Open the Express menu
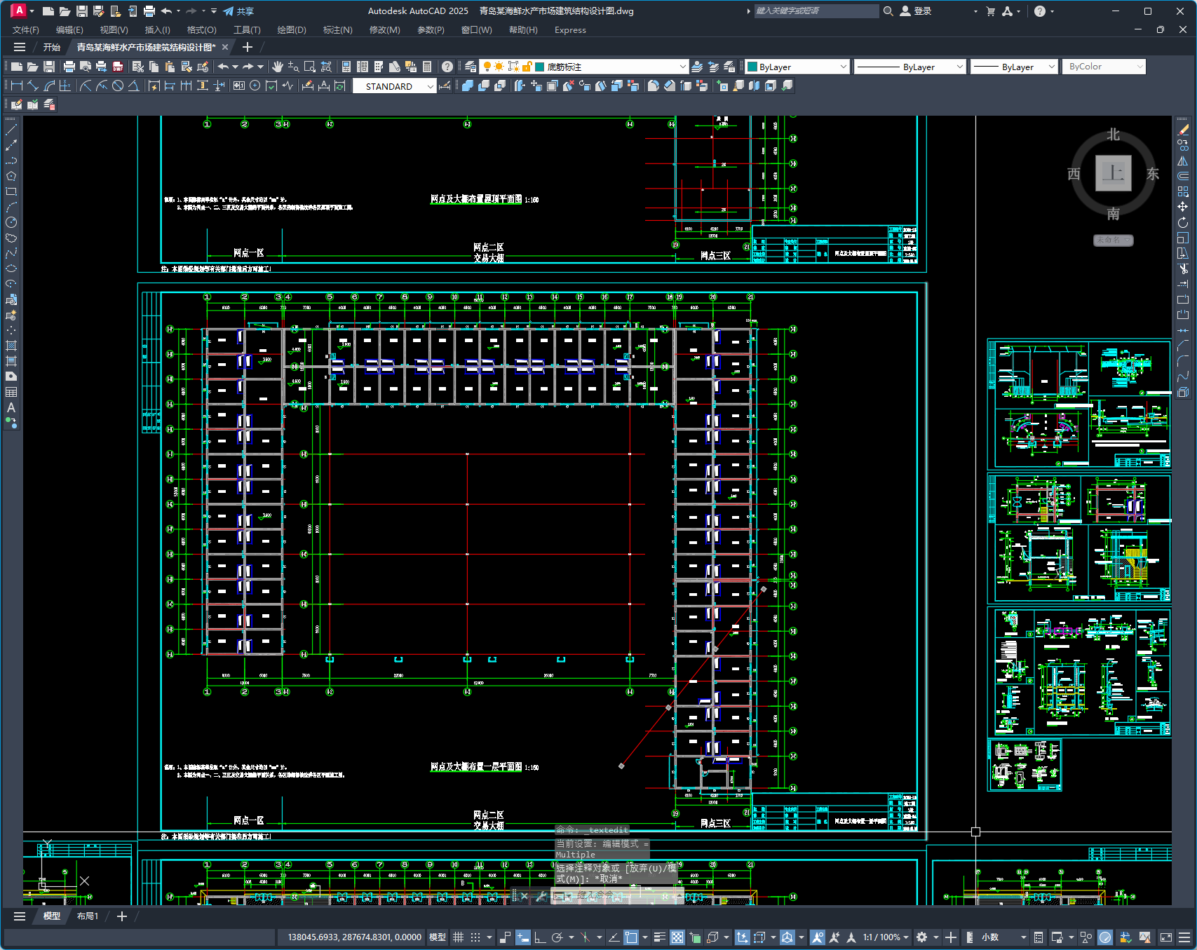The width and height of the screenshot is (1197, 950). pos(570,30)
